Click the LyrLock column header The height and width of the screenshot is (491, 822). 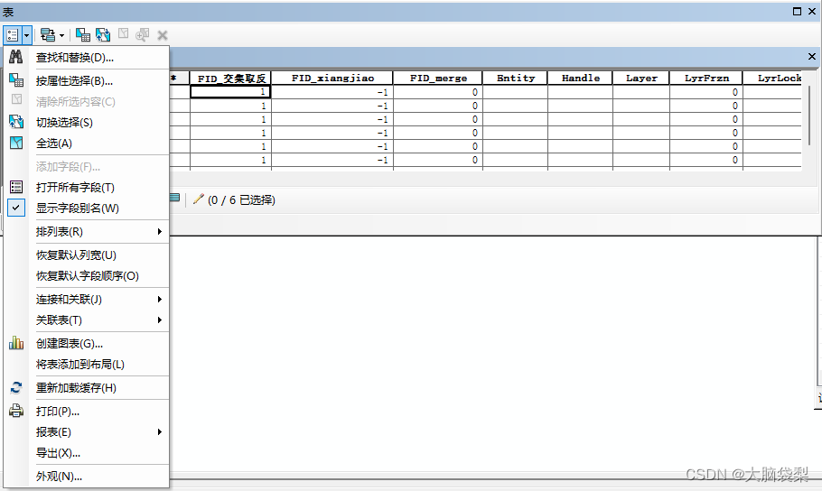pos(772,79)
